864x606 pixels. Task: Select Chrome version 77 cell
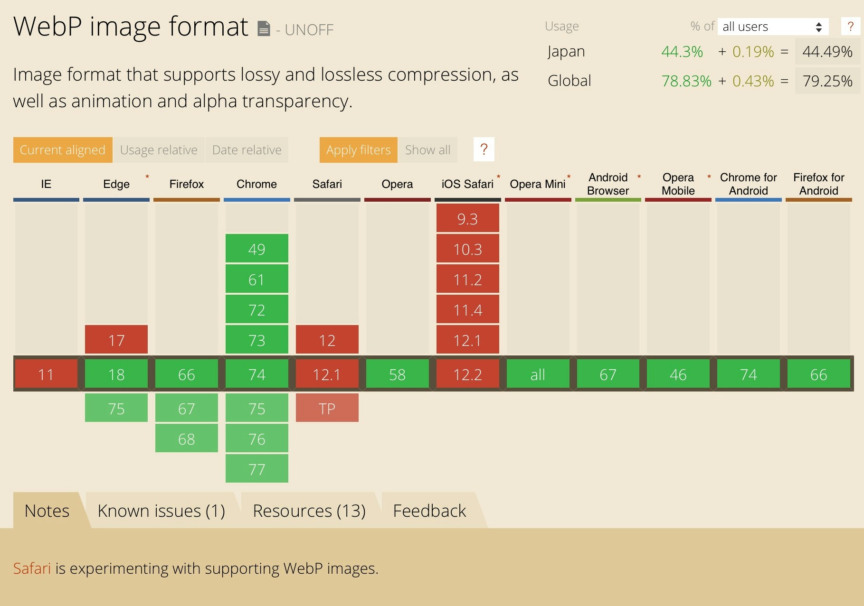(256, 469)
